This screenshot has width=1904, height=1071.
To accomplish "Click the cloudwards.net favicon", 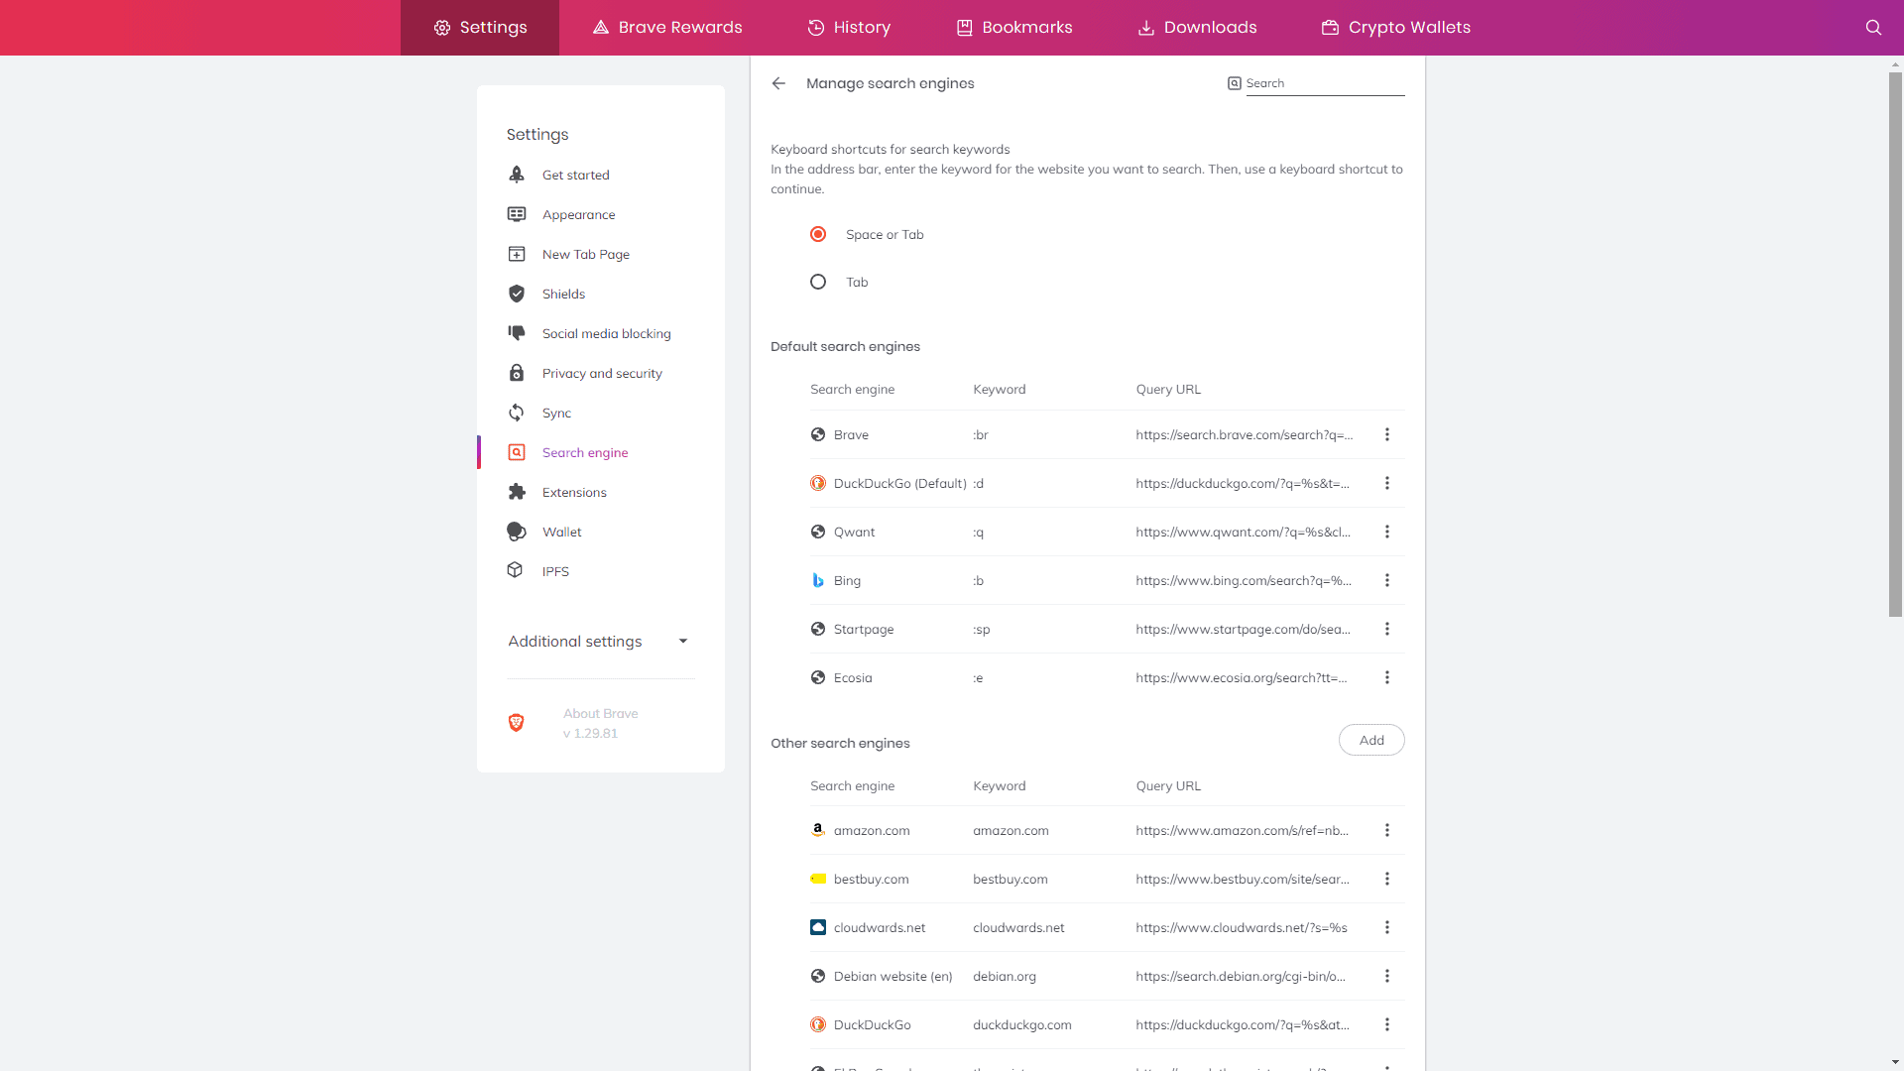I will pyautogui.click(x=818, y=927).
